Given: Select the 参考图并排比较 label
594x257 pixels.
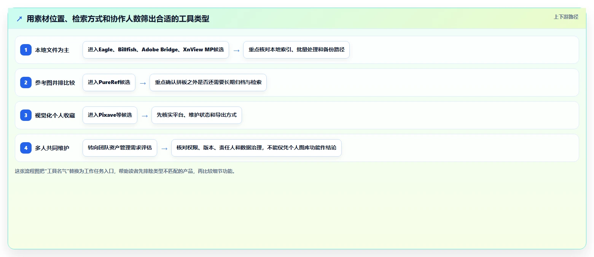Looking at the screenshot, I should [55, 82].
